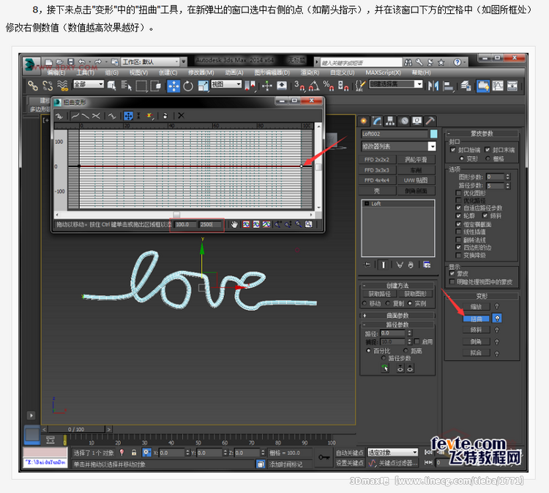Open the 渲染(R) menu
Image resolution: width=549 pixels, height=493 pixels.
pos(310,73)
